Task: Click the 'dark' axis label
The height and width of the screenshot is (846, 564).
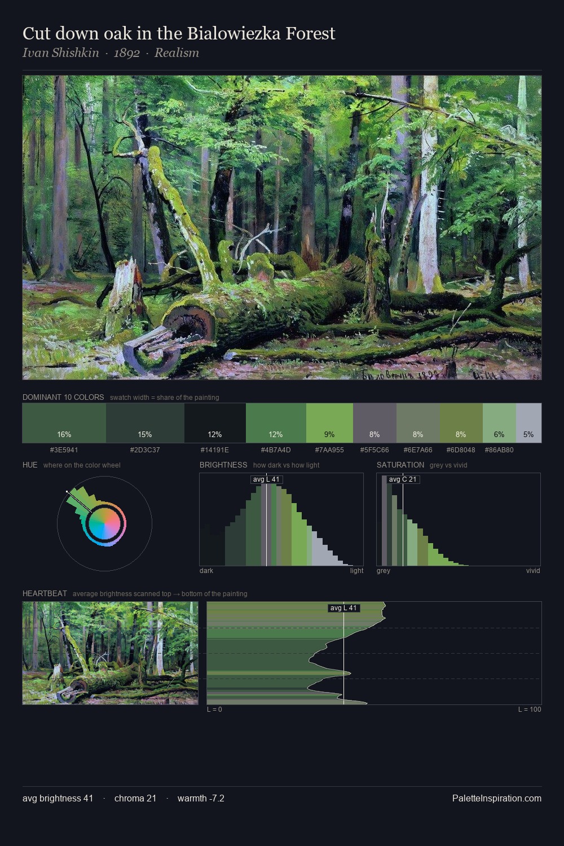Action: (206, 571)
